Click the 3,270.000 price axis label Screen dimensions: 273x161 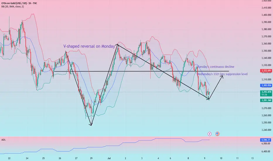[x=266, y=108]
